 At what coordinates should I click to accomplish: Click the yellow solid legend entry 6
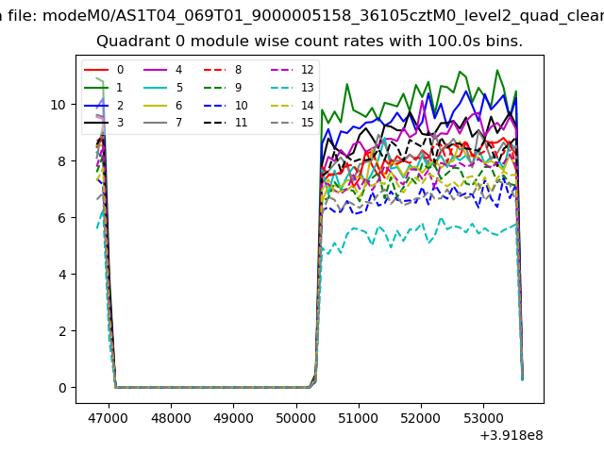tap(163, 105)
